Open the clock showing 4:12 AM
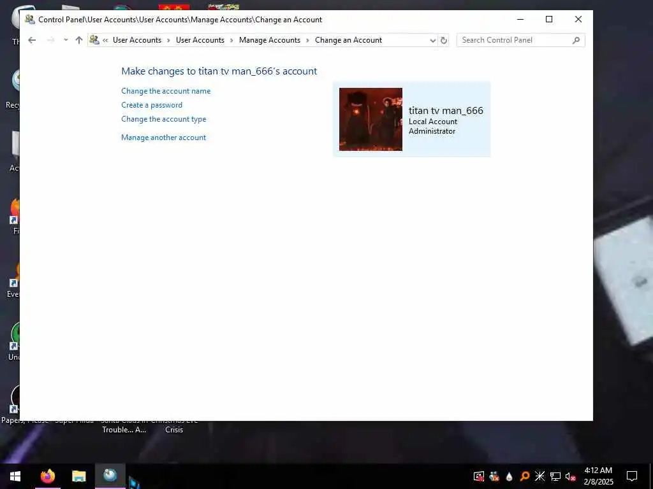653x489 pixels. [598, 476]
